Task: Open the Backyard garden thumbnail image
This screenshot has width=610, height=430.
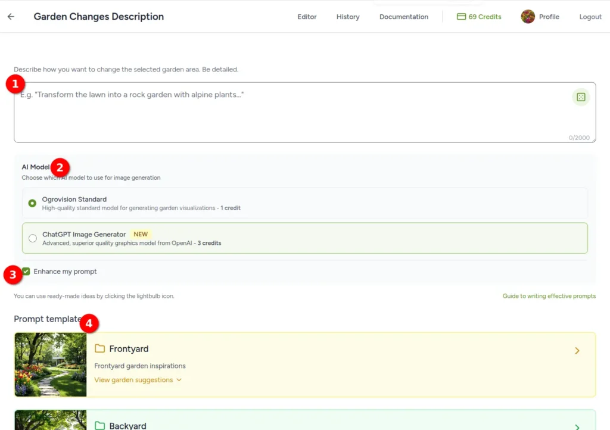Action: (x=51, y=420)
